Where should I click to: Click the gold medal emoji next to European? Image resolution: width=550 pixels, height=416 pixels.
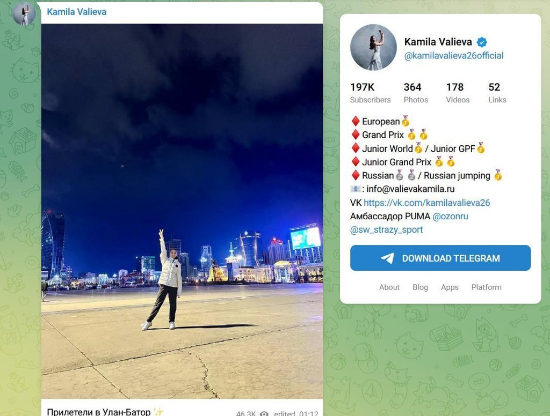click(x=406, y=121)
